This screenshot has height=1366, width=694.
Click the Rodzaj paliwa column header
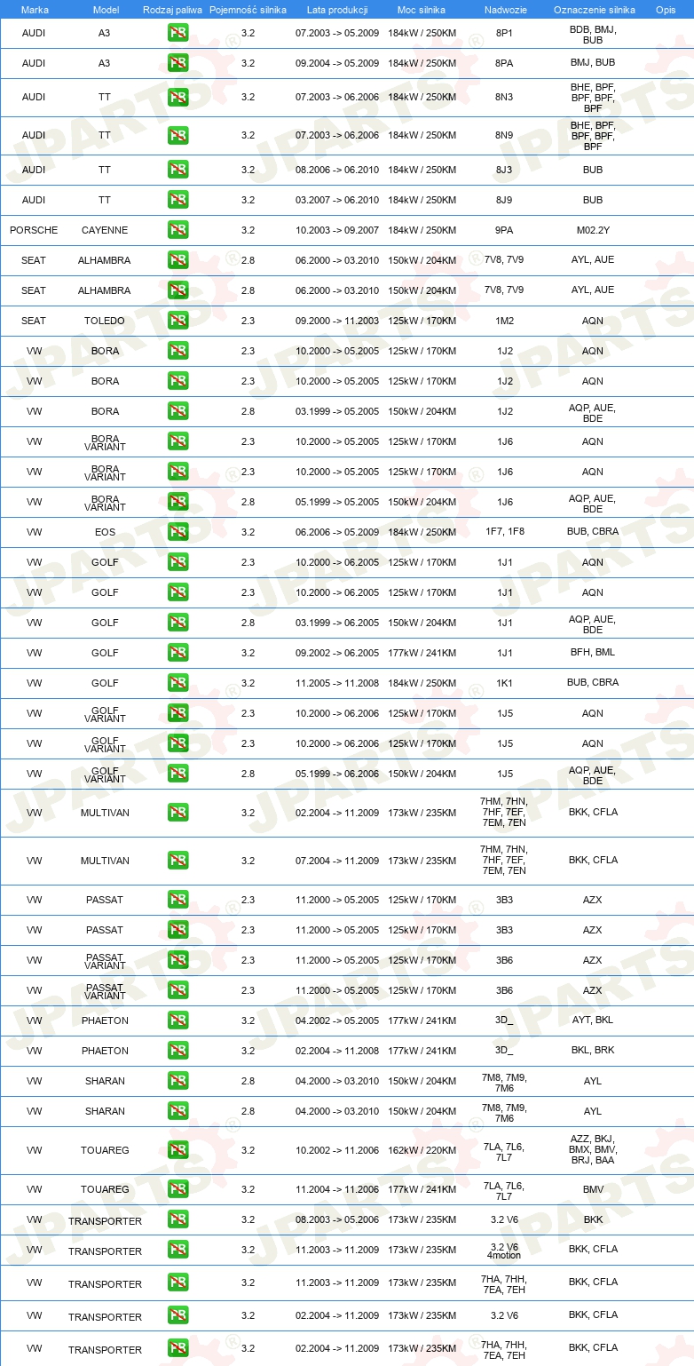click(x=173, y=9)
